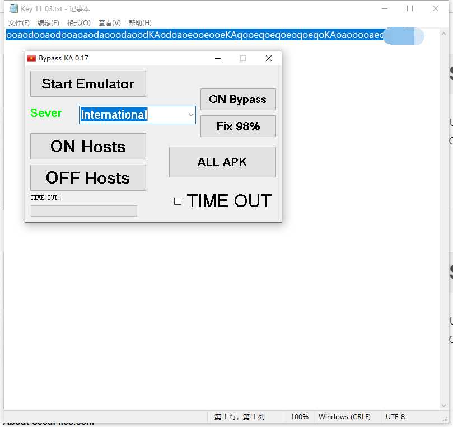The width and height of the screenshot is (453, 427).
Task: Click the 100% zoom status bar entry
Action: pyautogui.click(x=300, y=416)
